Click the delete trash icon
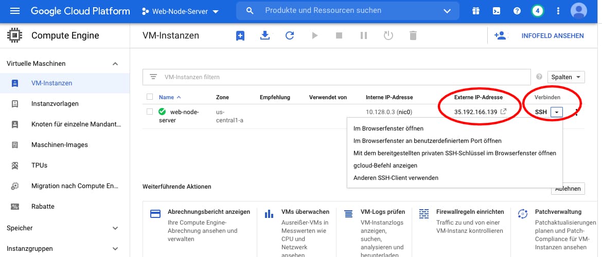This screenshot has width=602, height=257. point(413,35)
